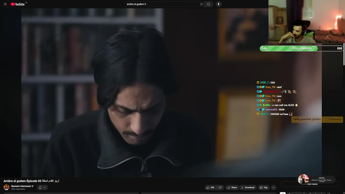
Task: Click the page vertical scrollbar
Action: tap(344, 54)
